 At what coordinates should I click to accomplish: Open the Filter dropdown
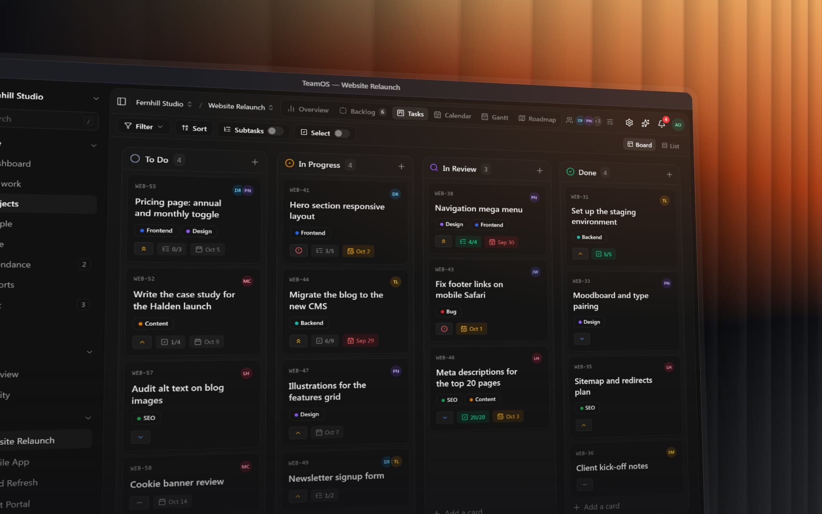click(144, 126)
